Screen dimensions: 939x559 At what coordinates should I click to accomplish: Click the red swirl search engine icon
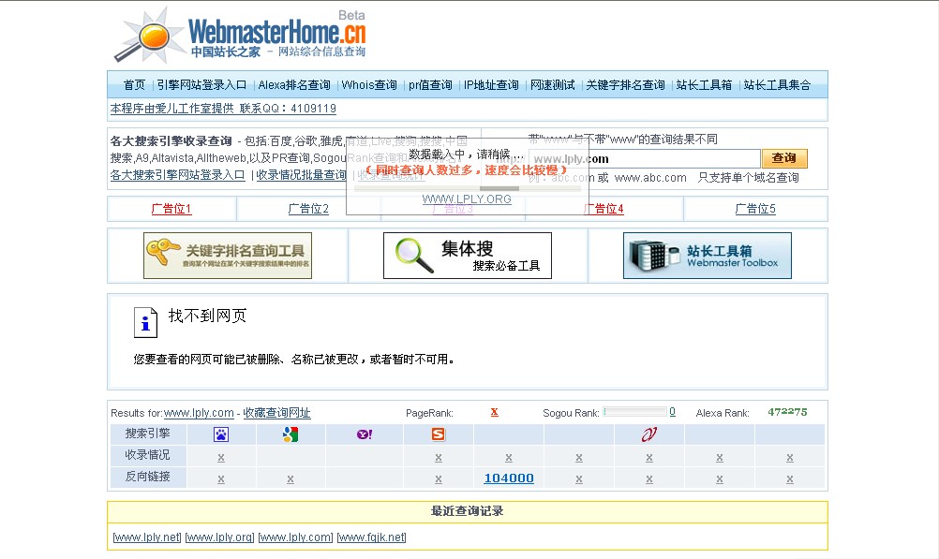[649, 434]
